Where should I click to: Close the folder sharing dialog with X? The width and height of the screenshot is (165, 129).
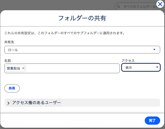click(160, 4)
